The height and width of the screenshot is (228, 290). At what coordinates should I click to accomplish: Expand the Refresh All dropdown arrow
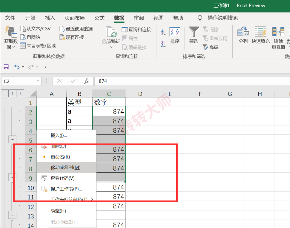pos(111,47)
